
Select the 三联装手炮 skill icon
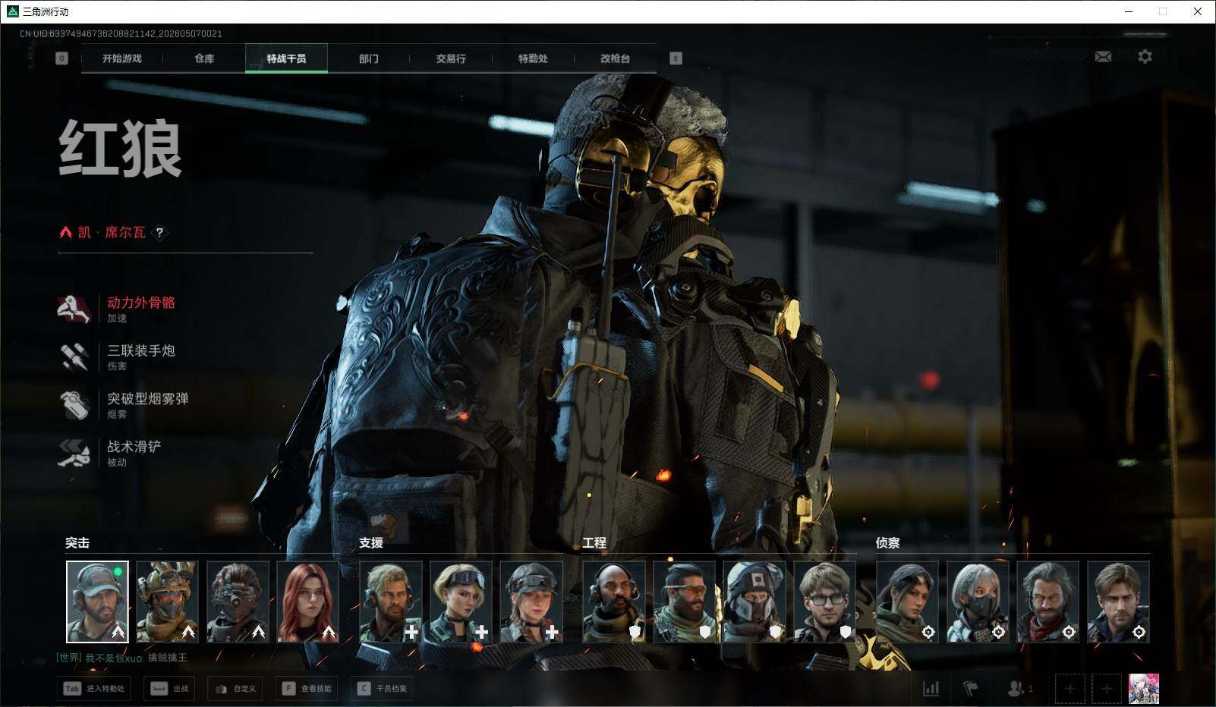point(74,357)
